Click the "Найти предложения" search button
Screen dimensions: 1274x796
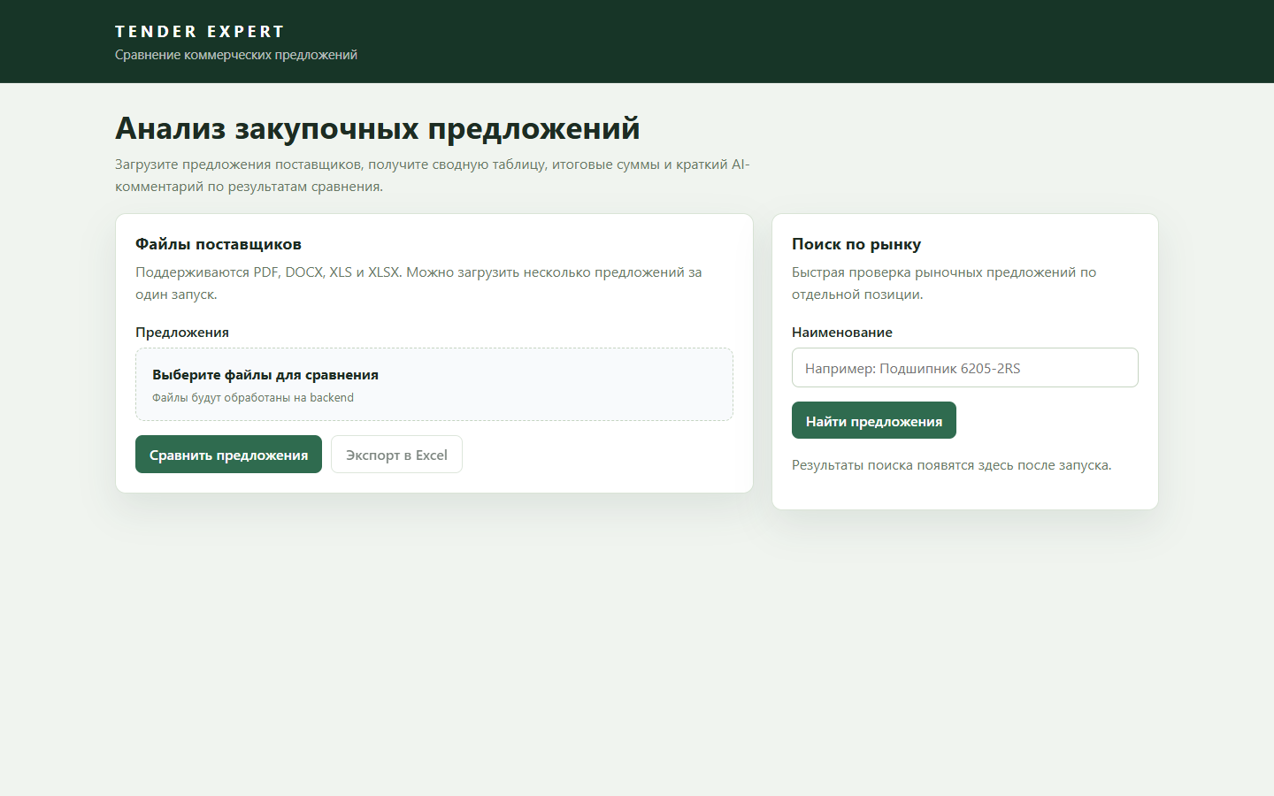pyautogui.click(x=874, y=421)
